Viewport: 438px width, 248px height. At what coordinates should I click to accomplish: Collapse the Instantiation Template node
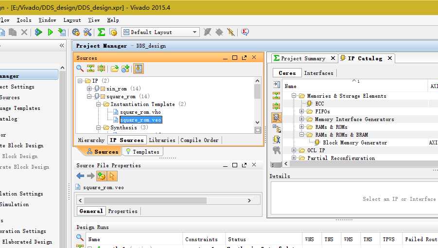tap(98, 104)
